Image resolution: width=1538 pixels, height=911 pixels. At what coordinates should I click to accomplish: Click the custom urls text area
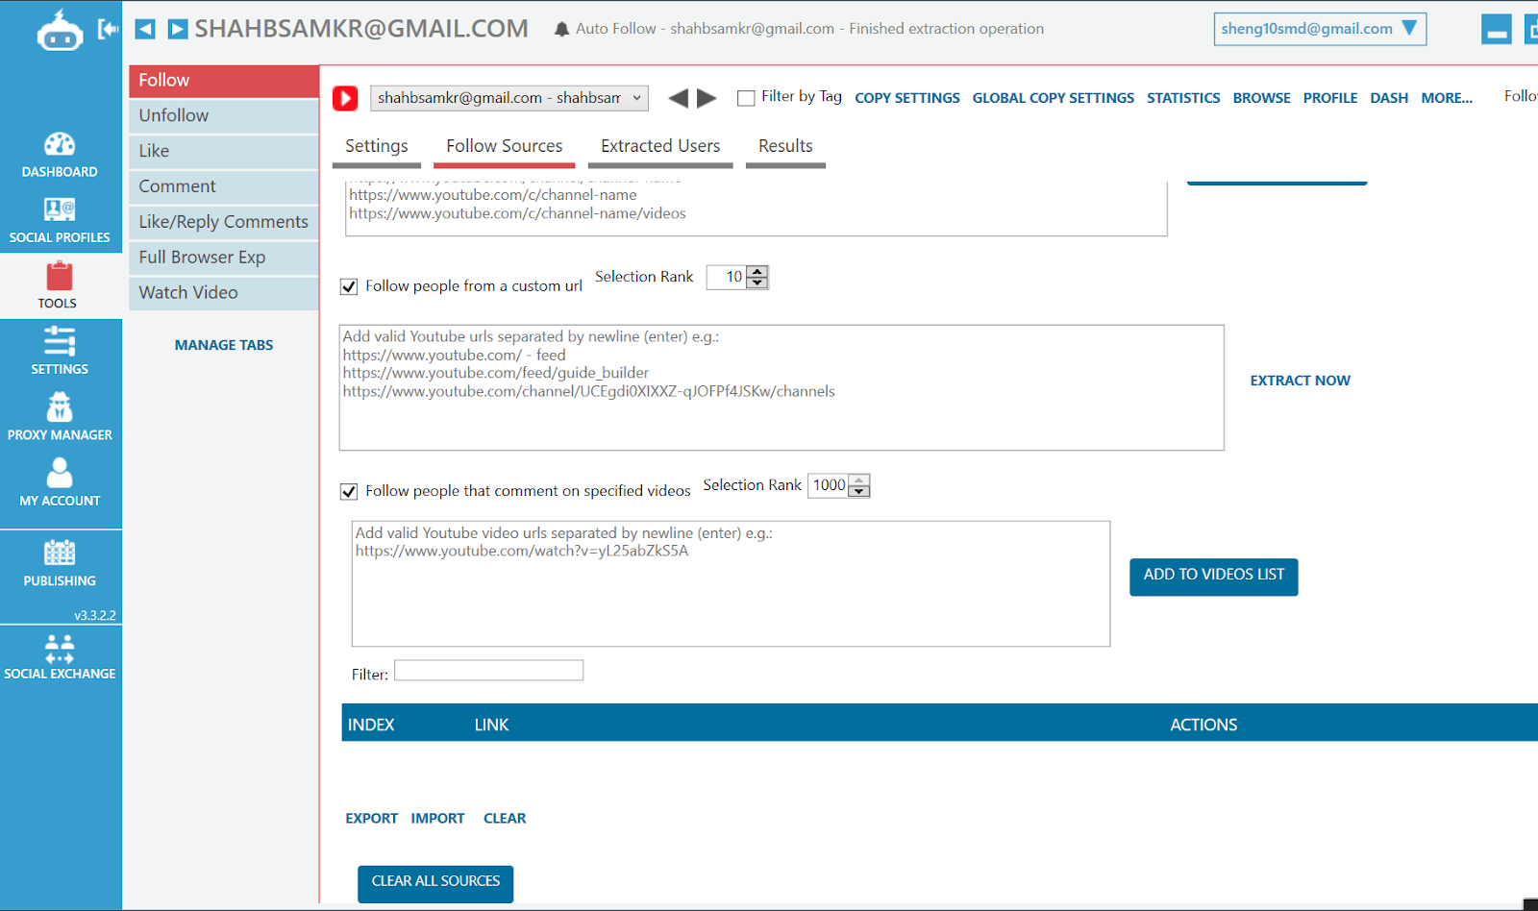(781, 387)
